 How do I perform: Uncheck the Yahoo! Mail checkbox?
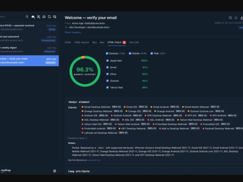(108, 87)
